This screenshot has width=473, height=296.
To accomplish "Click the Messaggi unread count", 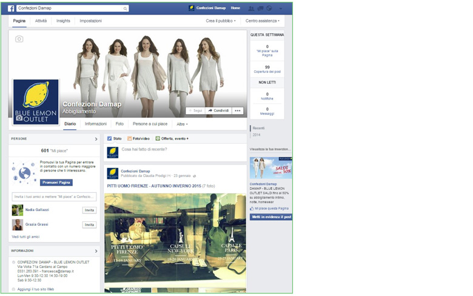I will coord(267,112).
